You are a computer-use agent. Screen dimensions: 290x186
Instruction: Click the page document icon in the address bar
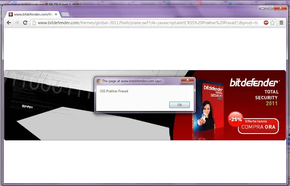[34, 23]
